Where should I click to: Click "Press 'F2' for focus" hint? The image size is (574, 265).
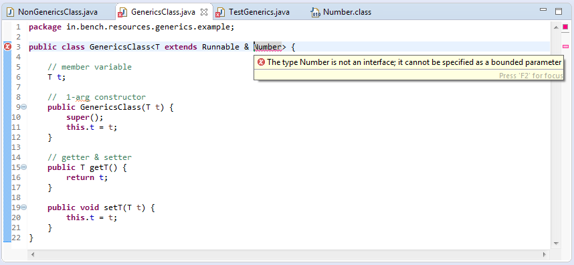[531, 76]
